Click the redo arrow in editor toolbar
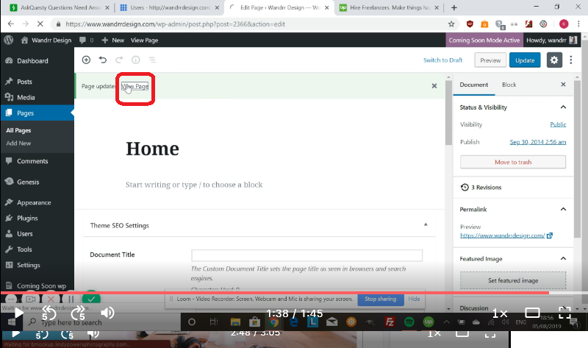 tap(119, 60)
